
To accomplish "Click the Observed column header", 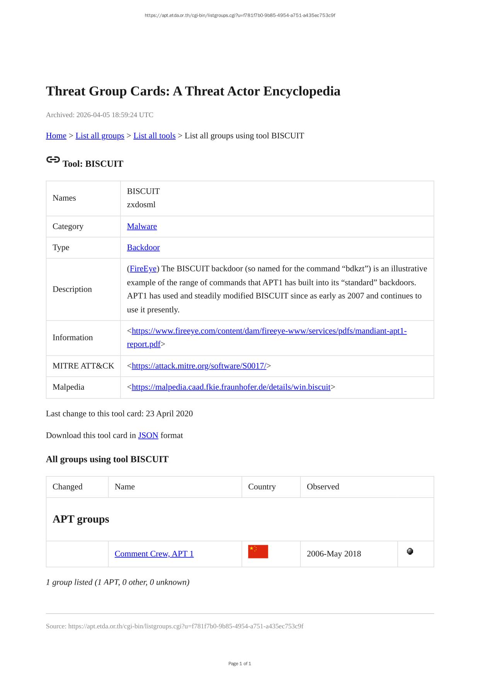I will point(323,487).
